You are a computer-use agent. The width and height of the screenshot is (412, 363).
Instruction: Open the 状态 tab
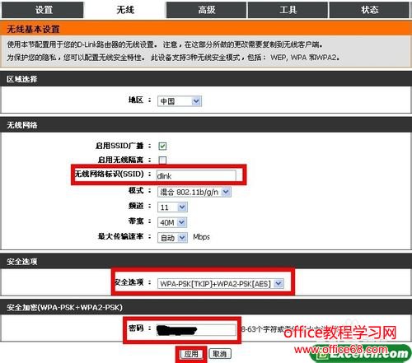[x=369, y=10]
